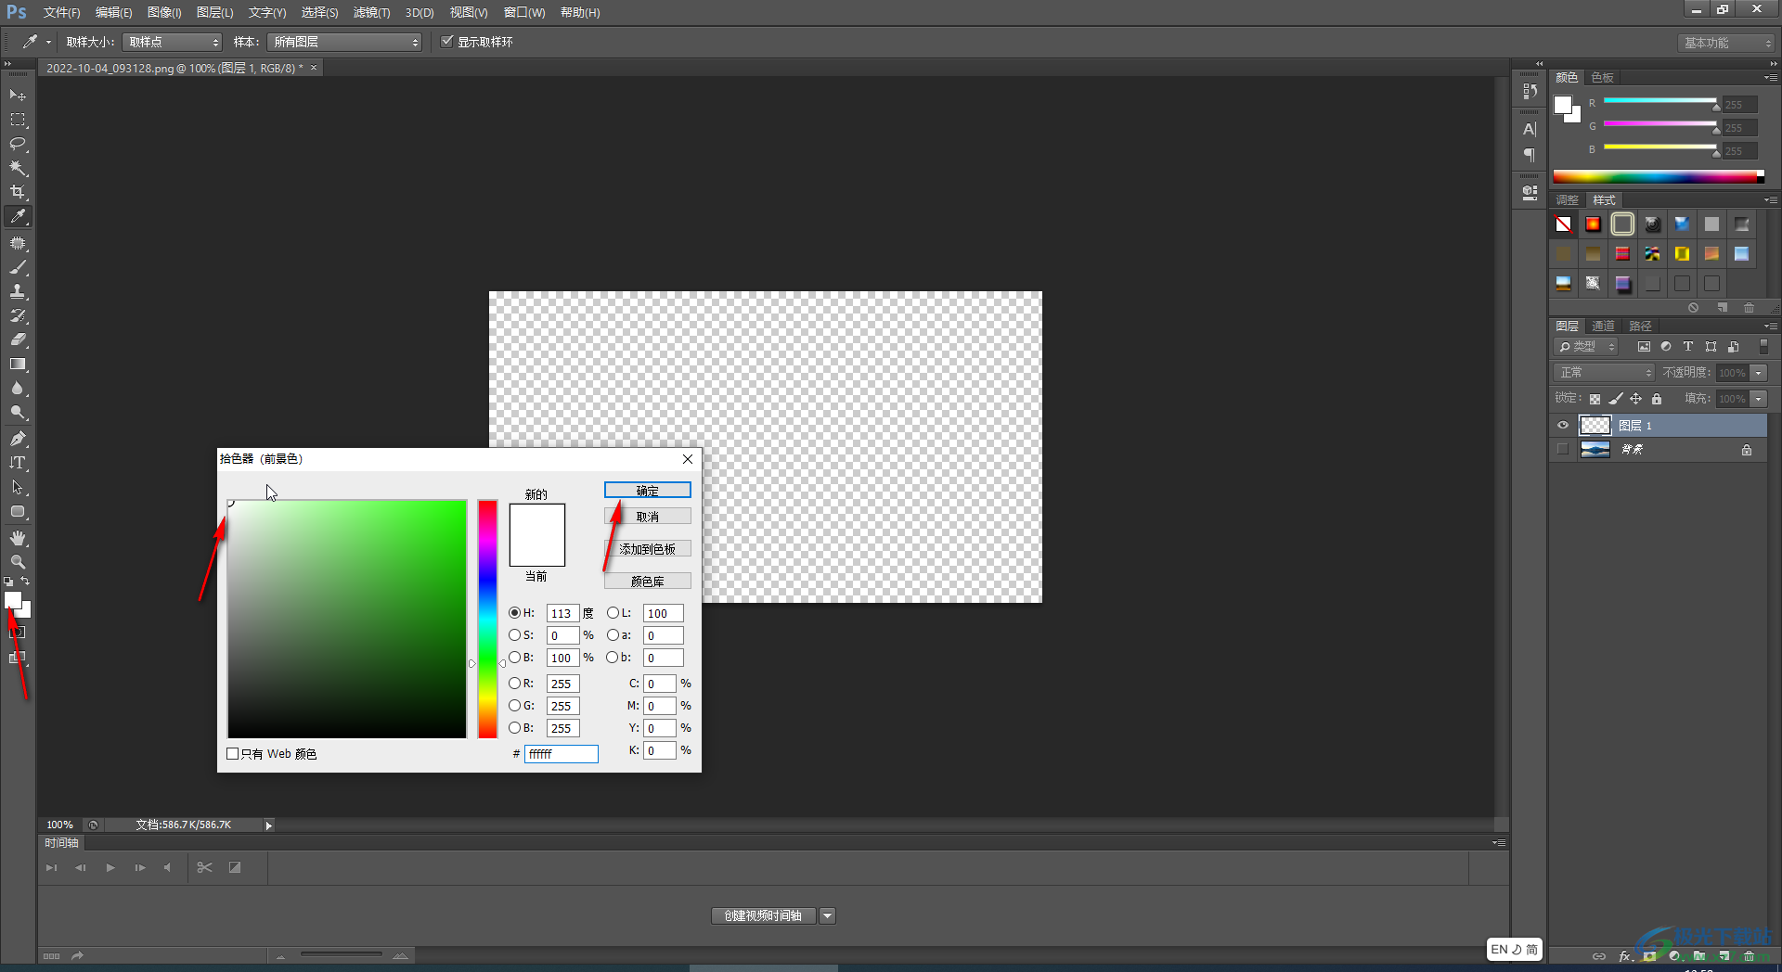Select the Clone Stamp tool
Screen dimensions: 1782x972
click(18, 291)
